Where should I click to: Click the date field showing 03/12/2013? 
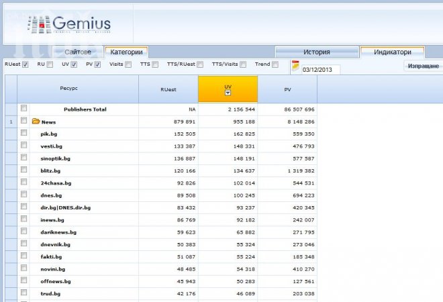[x=320, y=69]
